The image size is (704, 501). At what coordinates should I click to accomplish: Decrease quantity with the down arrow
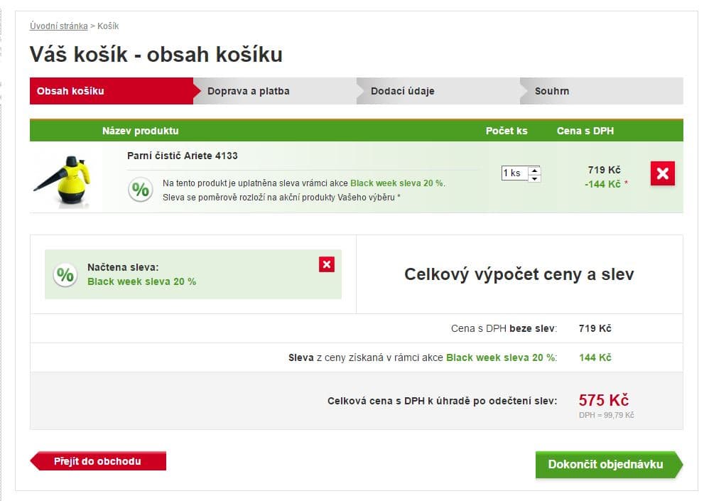click(x=534, y=178)
